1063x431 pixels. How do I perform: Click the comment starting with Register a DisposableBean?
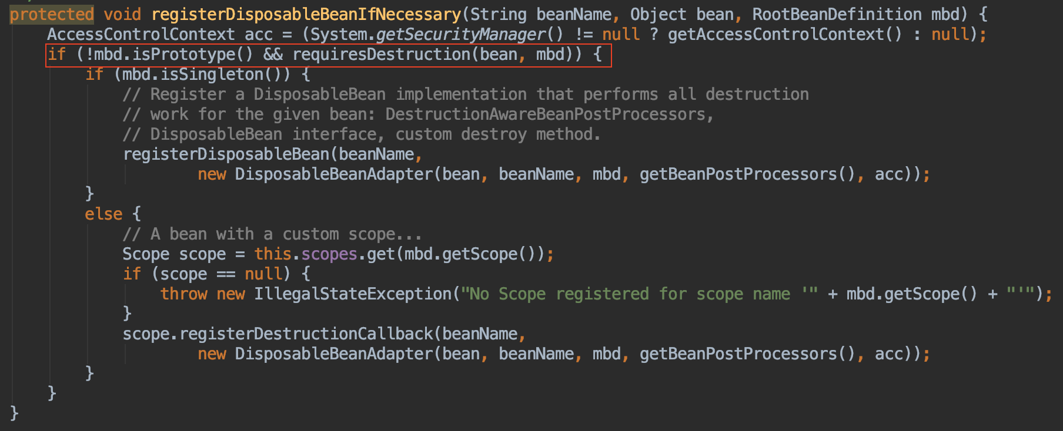click(465, 95)
